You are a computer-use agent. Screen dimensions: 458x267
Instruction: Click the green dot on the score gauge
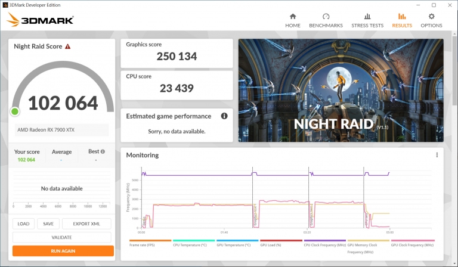(15, 111)
